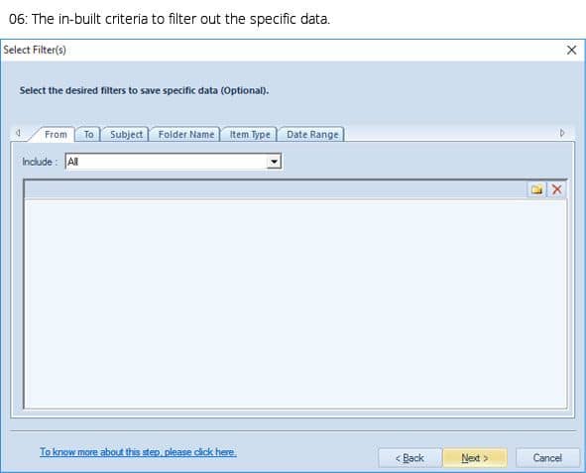Screen dimensions: 586x473
Task: Switch to the To tab
Action: 88,134
